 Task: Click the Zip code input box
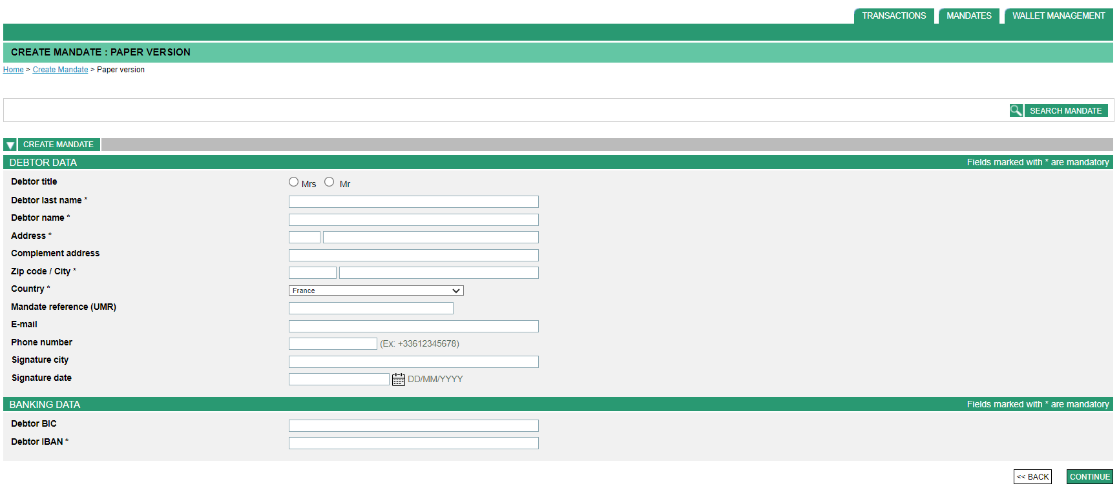point(312,273)
